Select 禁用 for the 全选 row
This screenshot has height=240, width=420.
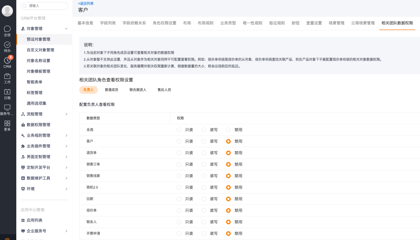tap(228, 130)
